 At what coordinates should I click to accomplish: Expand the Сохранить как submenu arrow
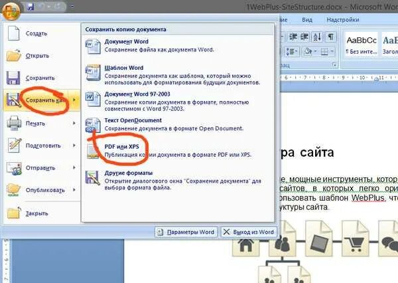[x=74, y=100]
